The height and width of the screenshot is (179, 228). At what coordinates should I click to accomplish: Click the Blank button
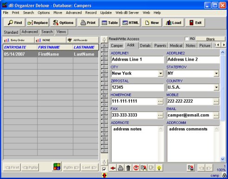[x=210, y=39]
